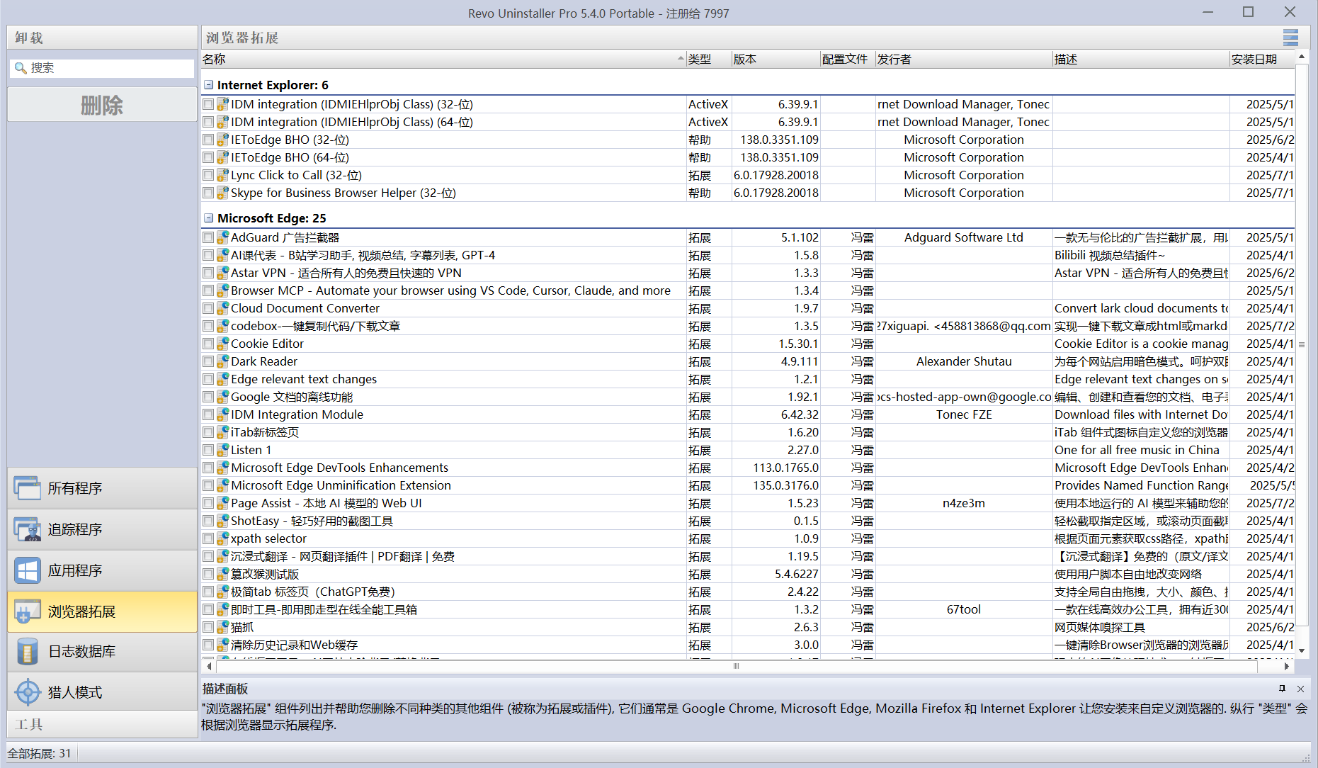1318x768 pixels.
Task: Click the search magnifier icon
Action: pos(21,68)
